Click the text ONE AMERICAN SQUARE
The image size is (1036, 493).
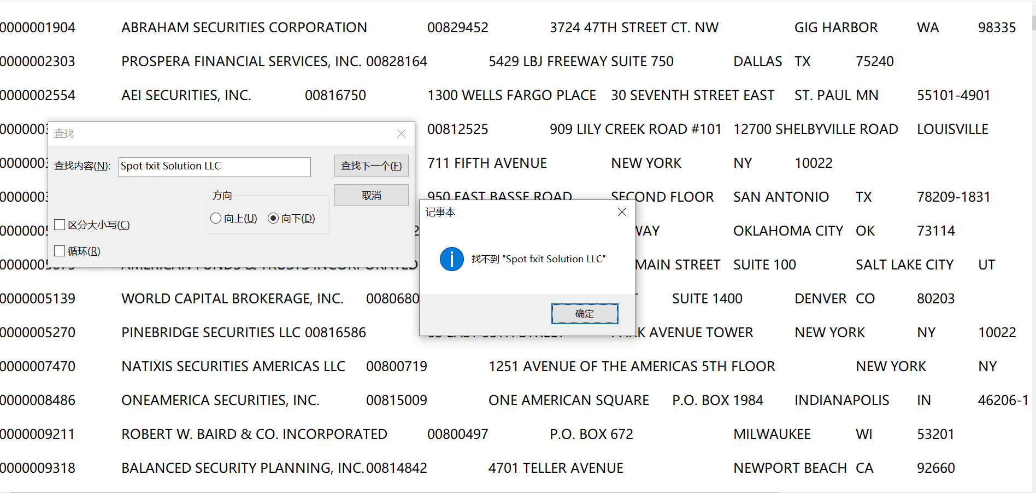(x=569, y=400)
